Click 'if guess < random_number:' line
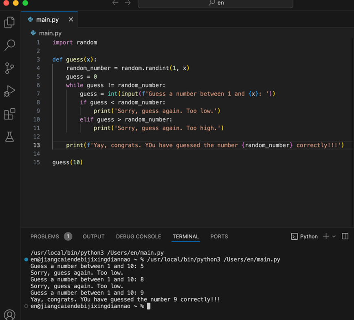The width and height of the screenshot is (354, 320). coord(123,102)
